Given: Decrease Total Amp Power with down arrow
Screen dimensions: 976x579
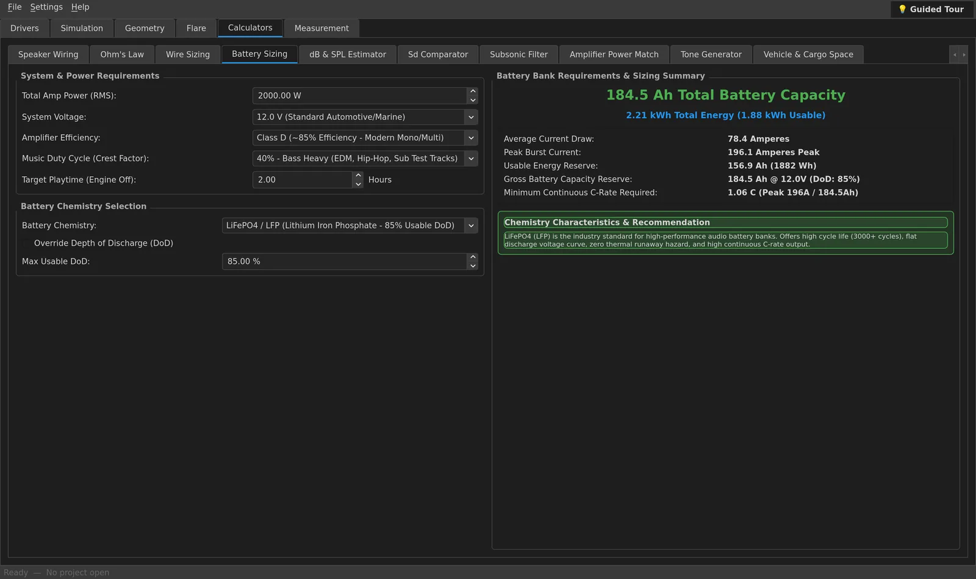Looking at the screenshot, I should pos(473,100).
